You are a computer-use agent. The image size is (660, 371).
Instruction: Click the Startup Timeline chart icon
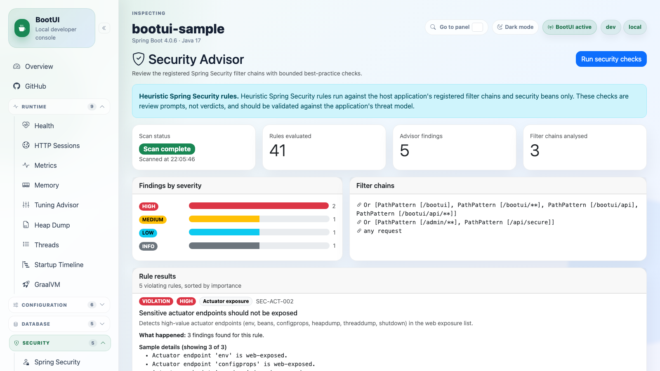26,265
